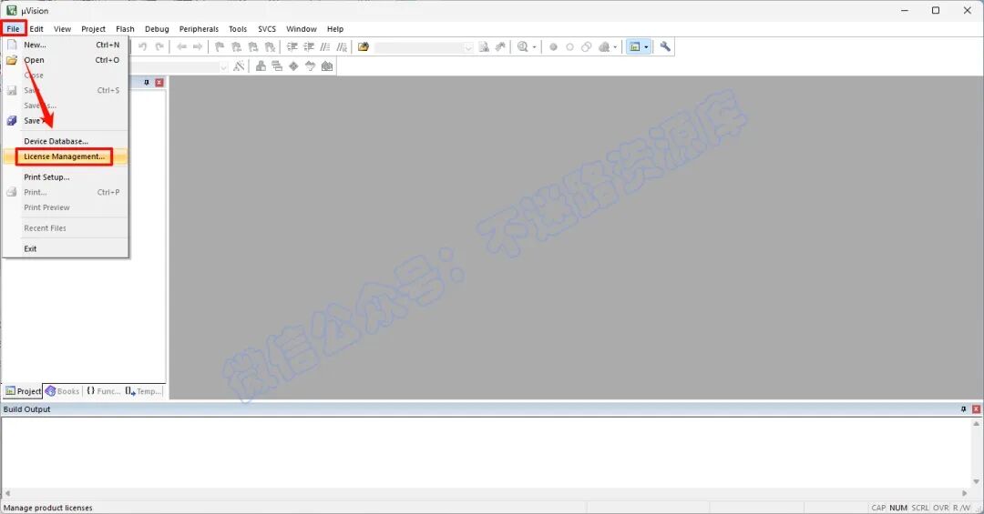Expand the Find text combo box
Image resolution: width=984 pixels, height=514 pixels.
click(x=468, y=47)
